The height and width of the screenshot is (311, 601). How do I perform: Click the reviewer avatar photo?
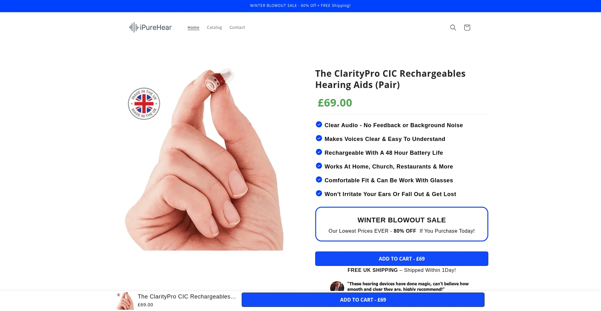coord(337,286)
